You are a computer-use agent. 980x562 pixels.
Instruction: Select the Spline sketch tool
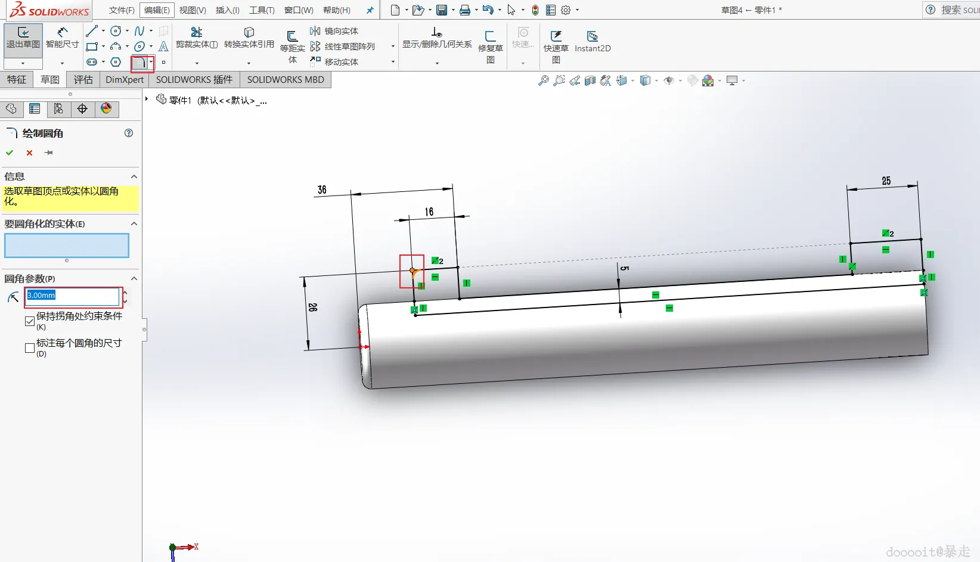(139, 31)
